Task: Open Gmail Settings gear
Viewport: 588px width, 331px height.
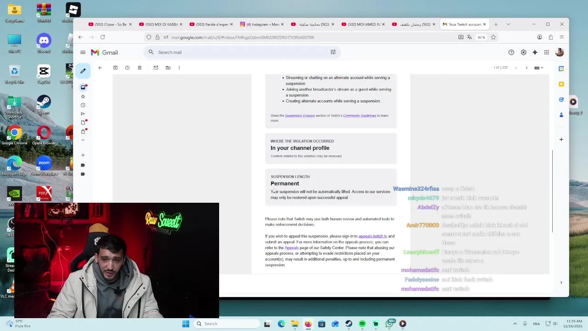Action: pos(524,52)
